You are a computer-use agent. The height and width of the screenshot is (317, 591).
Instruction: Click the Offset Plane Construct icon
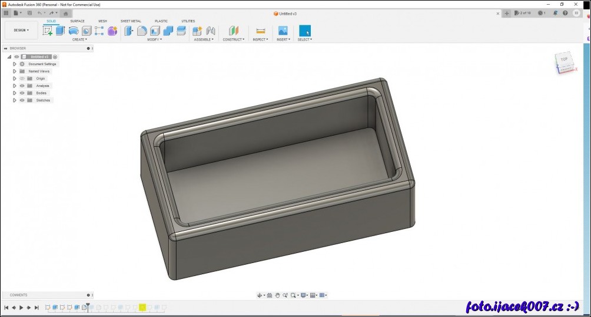click(x=233, y=31)
